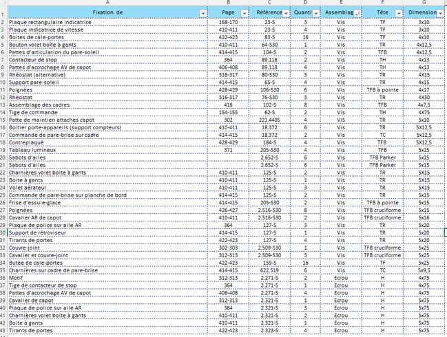This screenshot has width=447, height=337.
Task: Click dimension cell '4x17'
Action: (x=424, y=90)
